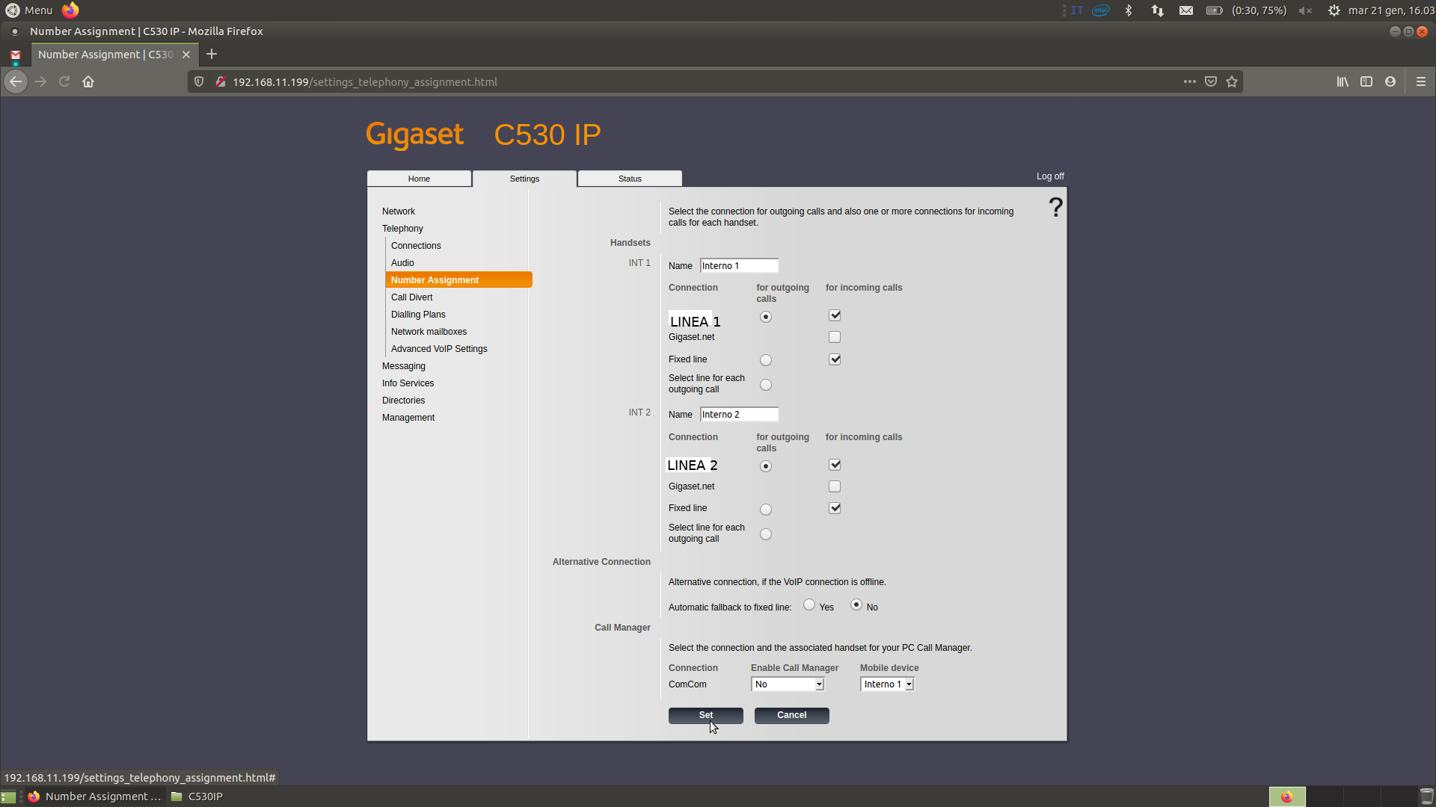Click the Set button
This screenshot has width=1436, height=807.
[705, 715]
